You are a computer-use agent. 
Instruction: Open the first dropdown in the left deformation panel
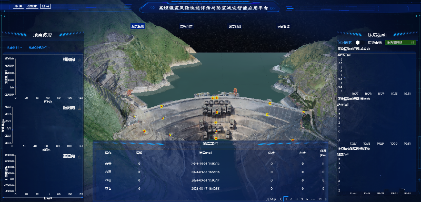point(15,47)
